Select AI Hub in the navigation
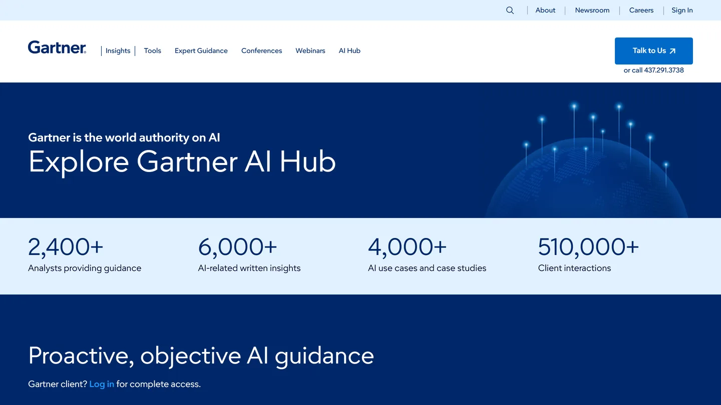Viewport: 721px width, 405px height. 349,50
